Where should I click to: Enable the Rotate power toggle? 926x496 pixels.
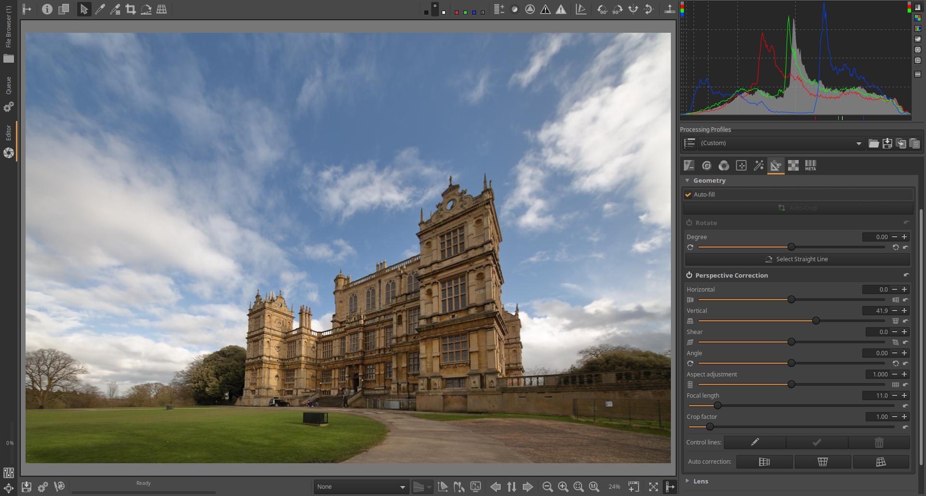click(x=689, y=223)
